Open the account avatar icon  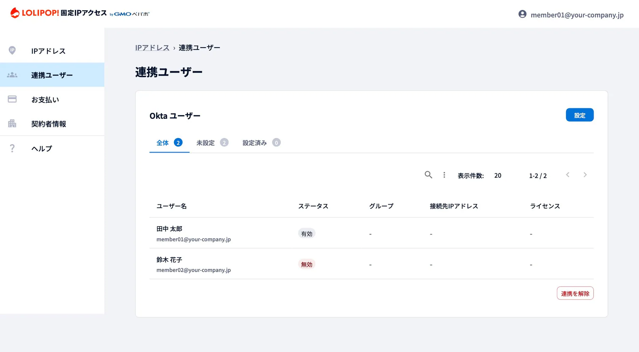pos(522,14)
